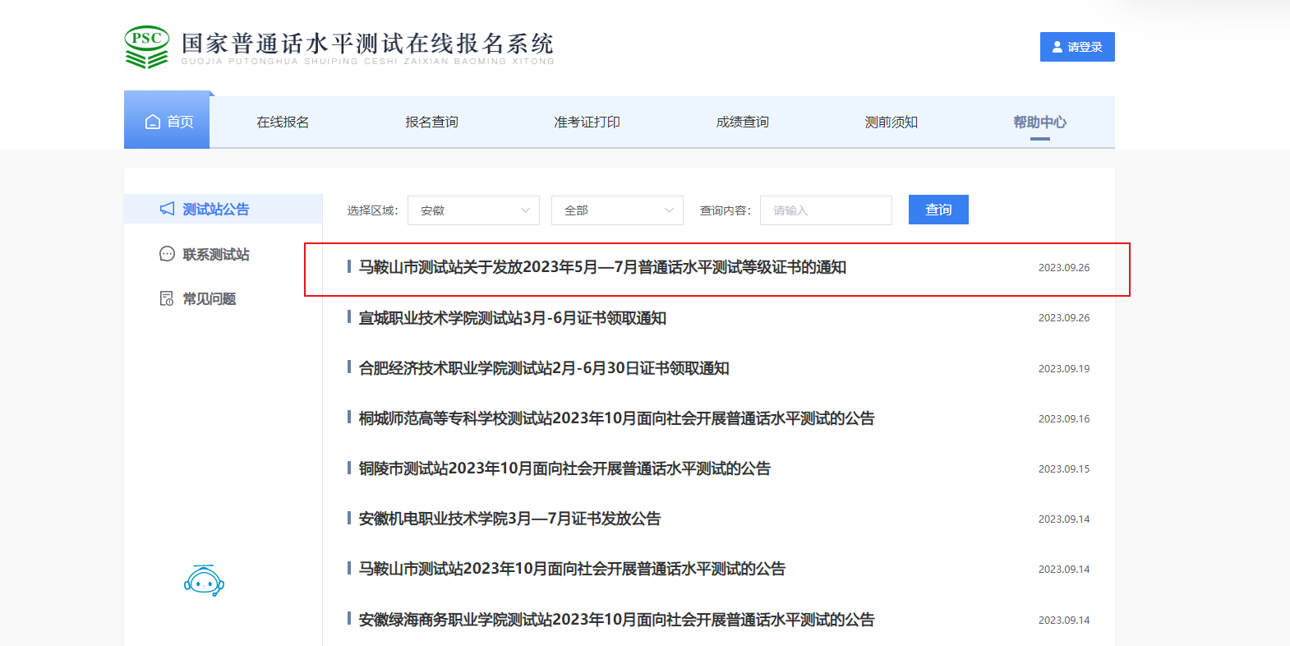
Task: Open the 帮助中心 tab
Action: coord(1039,122)
